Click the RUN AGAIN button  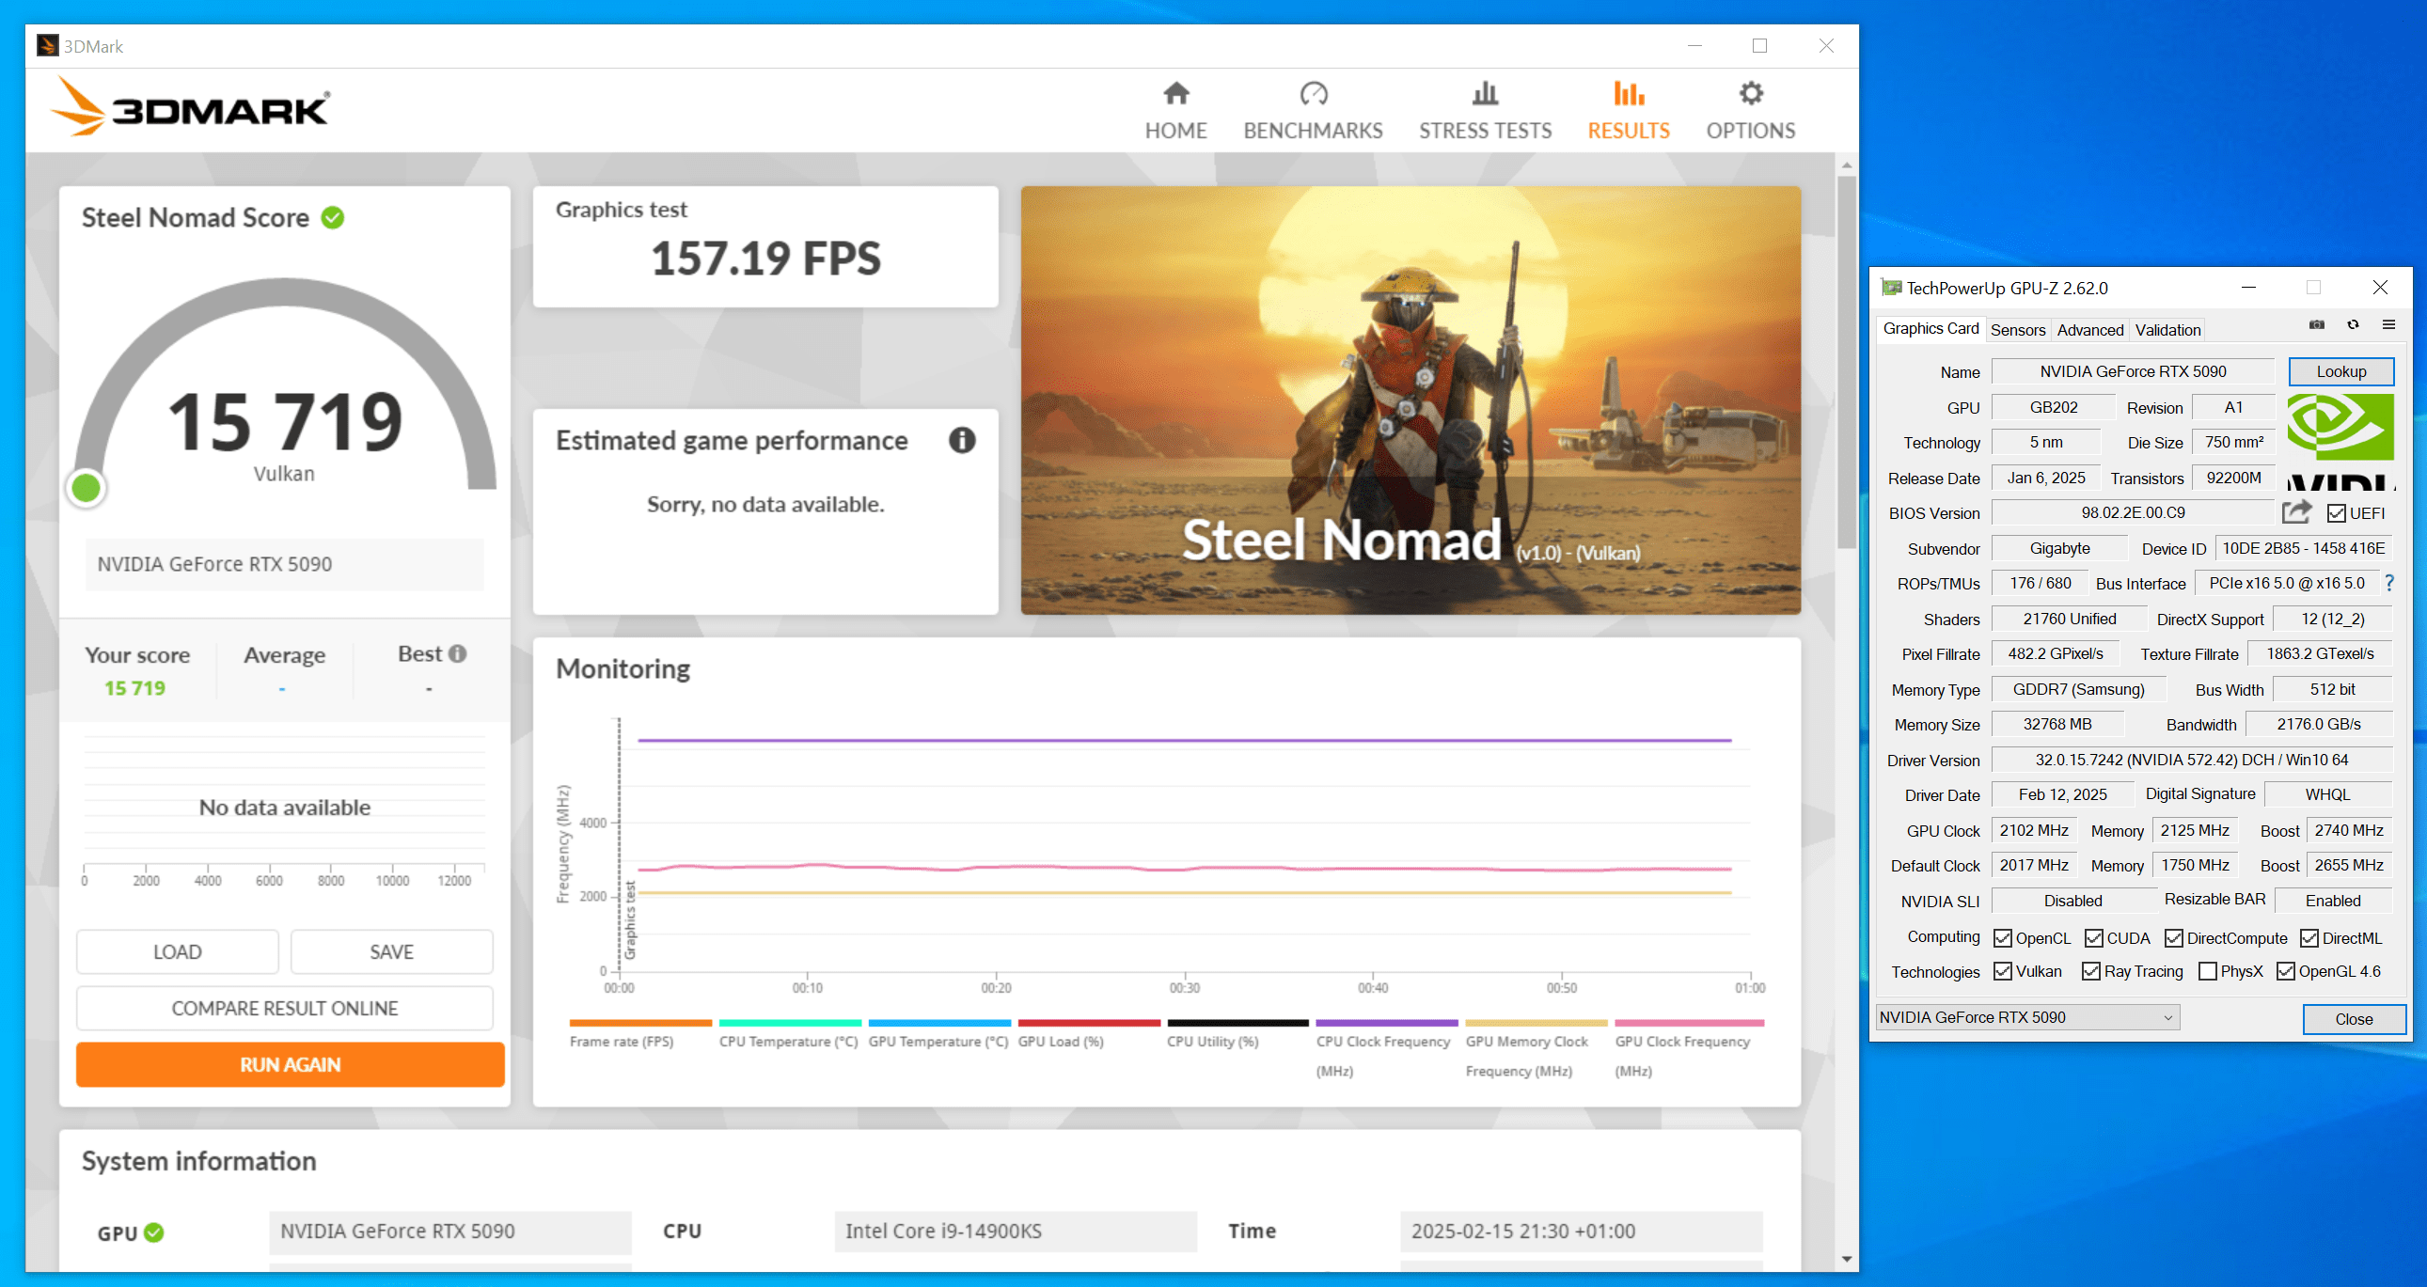[291, 1064]
